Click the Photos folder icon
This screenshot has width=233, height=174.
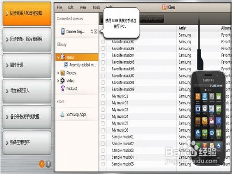coord(62,72)
